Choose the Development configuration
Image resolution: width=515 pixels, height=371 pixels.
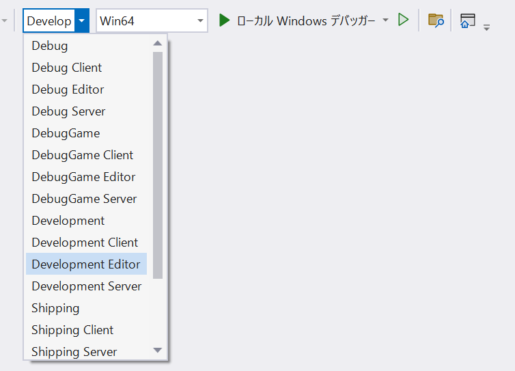pyautogui.click(x=86, y=221)
